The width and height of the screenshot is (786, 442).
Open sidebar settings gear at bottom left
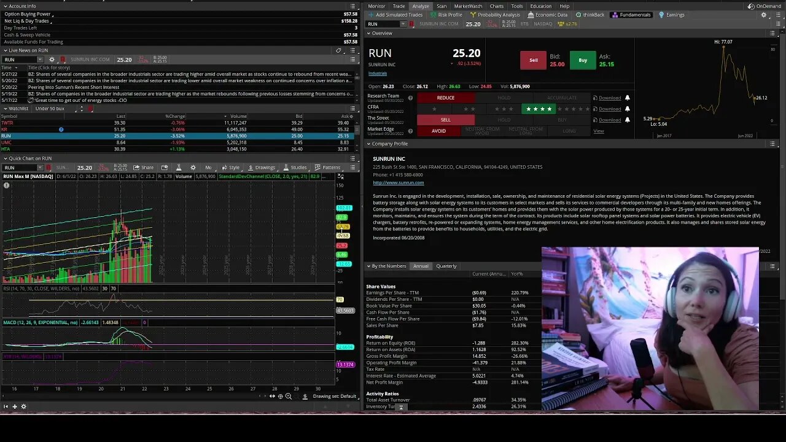click(24, 406)
